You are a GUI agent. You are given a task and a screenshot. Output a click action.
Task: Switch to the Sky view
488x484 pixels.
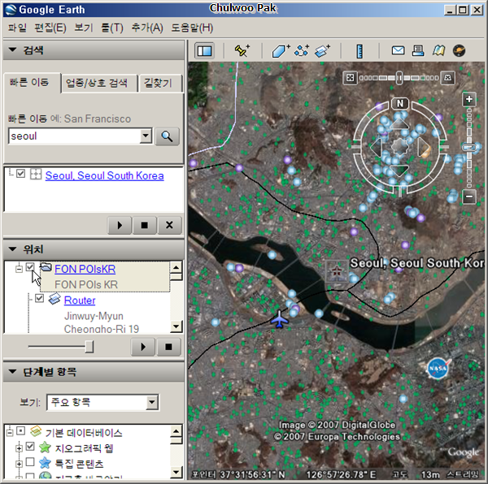[459, 50]
